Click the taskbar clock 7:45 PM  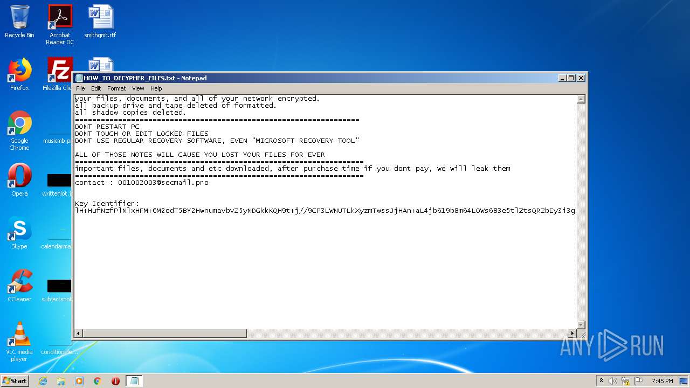(x=662, y=381)
